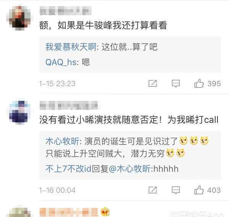Reply to the 1-15 23:23 comment
229x217 pixels.
point(176,84)
